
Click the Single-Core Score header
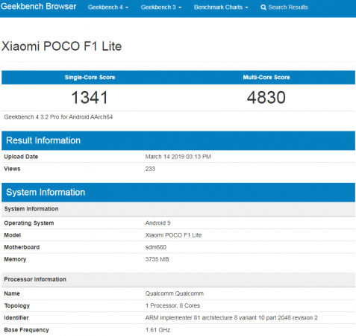(x=90, y=78)
